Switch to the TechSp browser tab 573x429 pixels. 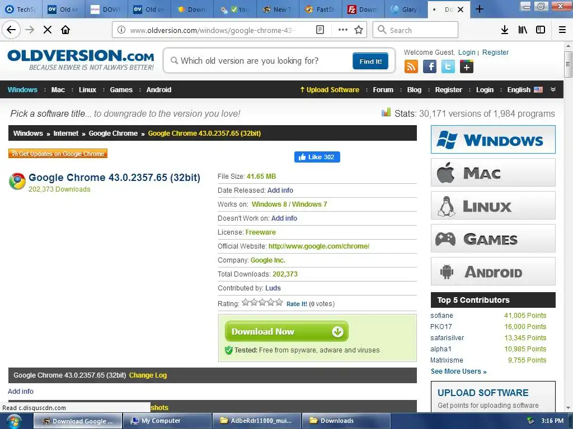coord(21,9)
